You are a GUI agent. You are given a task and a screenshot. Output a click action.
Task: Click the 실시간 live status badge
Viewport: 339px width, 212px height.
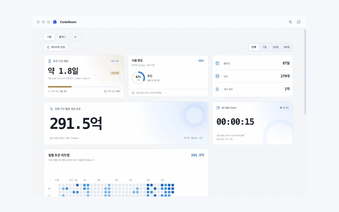coord(284,108)
